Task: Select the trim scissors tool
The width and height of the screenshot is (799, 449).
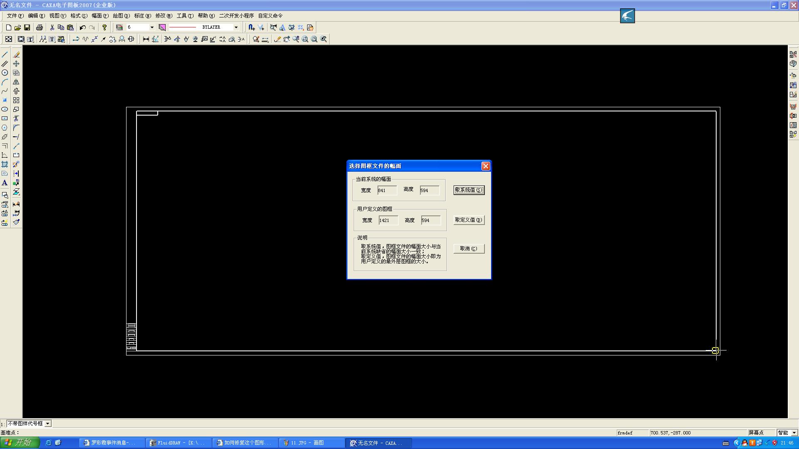Action: (x=16, y=118)
